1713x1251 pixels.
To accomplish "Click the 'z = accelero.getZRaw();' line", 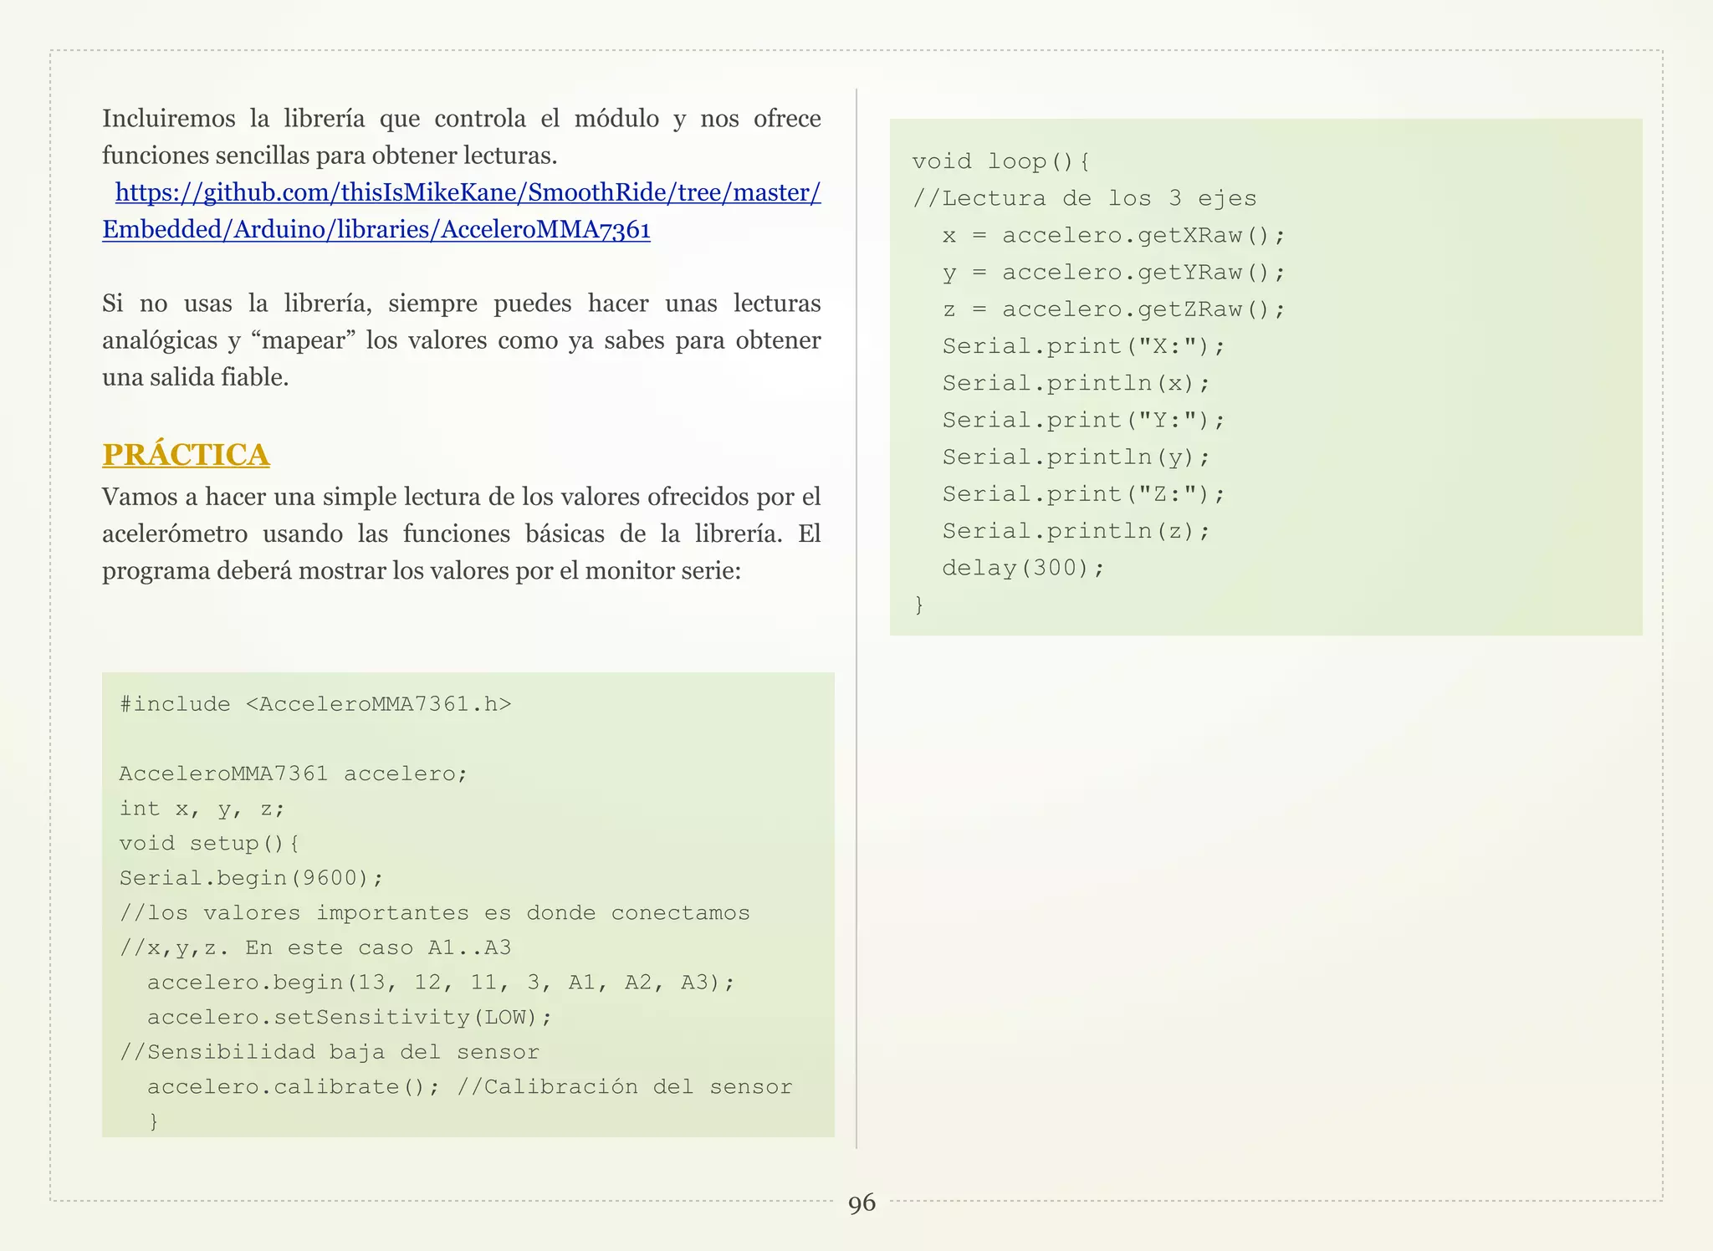I will [1113, 309].
